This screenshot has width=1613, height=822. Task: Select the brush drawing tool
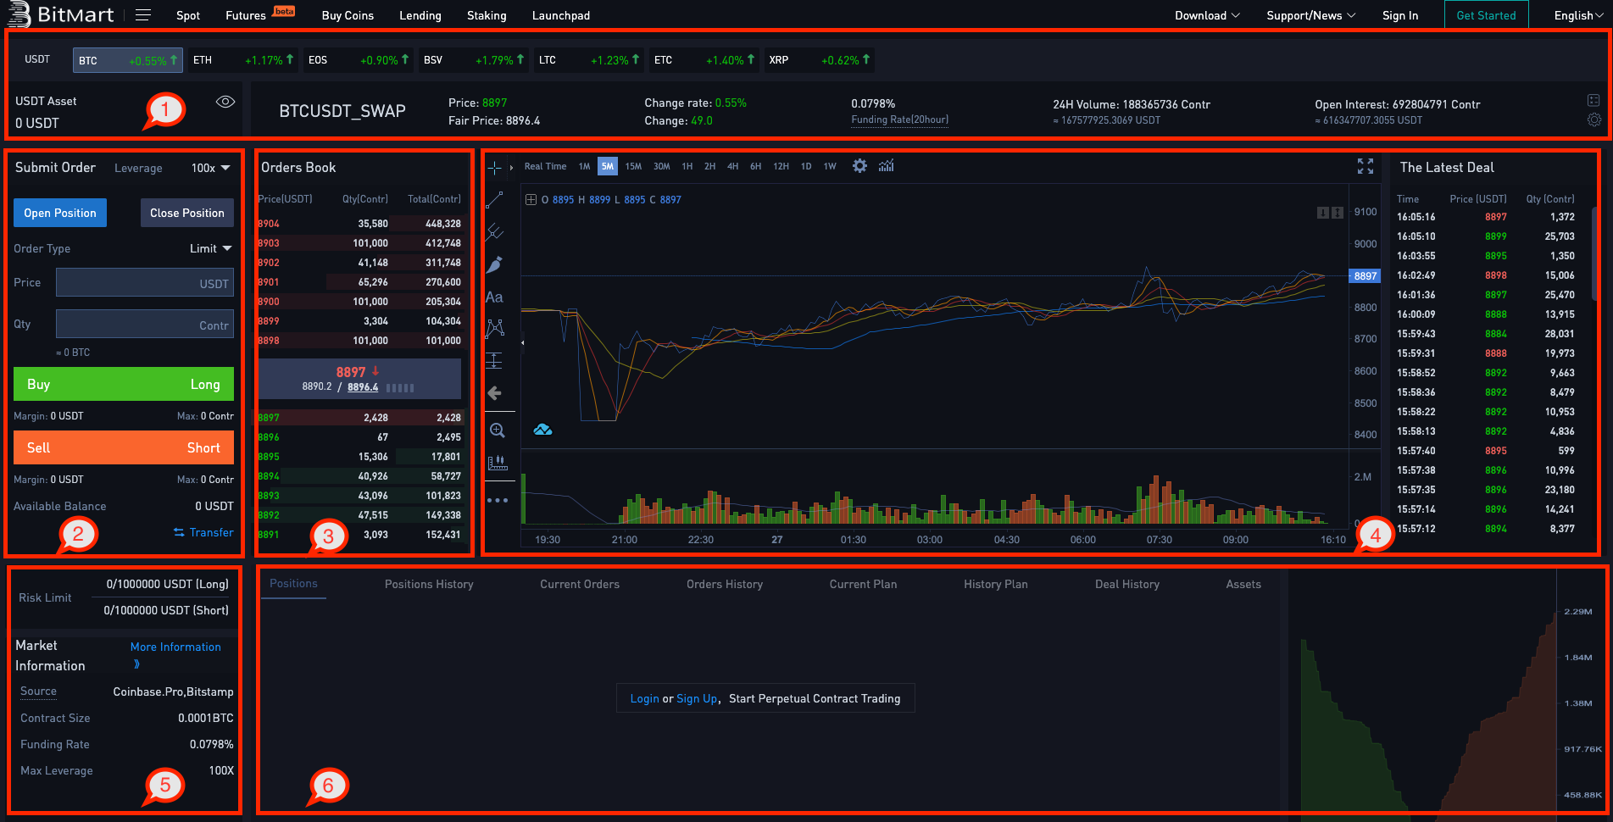(494, 264)
